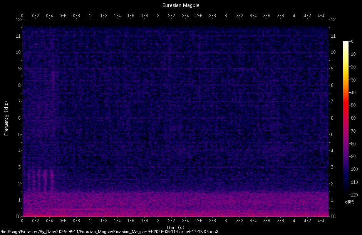This screenshot has width=362, height=235.
Task: Click '1.8' on the top time axis
Action: click(144, 16)
